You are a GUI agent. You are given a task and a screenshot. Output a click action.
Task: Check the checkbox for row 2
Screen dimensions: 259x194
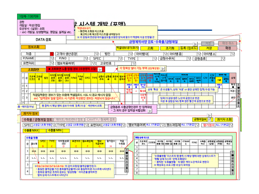pyautogui.click(x=23, y=91)
